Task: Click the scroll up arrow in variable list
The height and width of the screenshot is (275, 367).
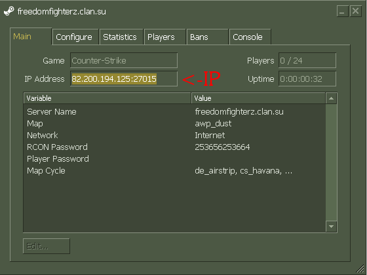Action: [331, 98]
